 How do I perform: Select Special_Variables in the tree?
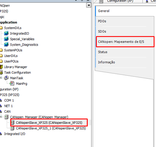pyautogui.click(x=22, y=39)
